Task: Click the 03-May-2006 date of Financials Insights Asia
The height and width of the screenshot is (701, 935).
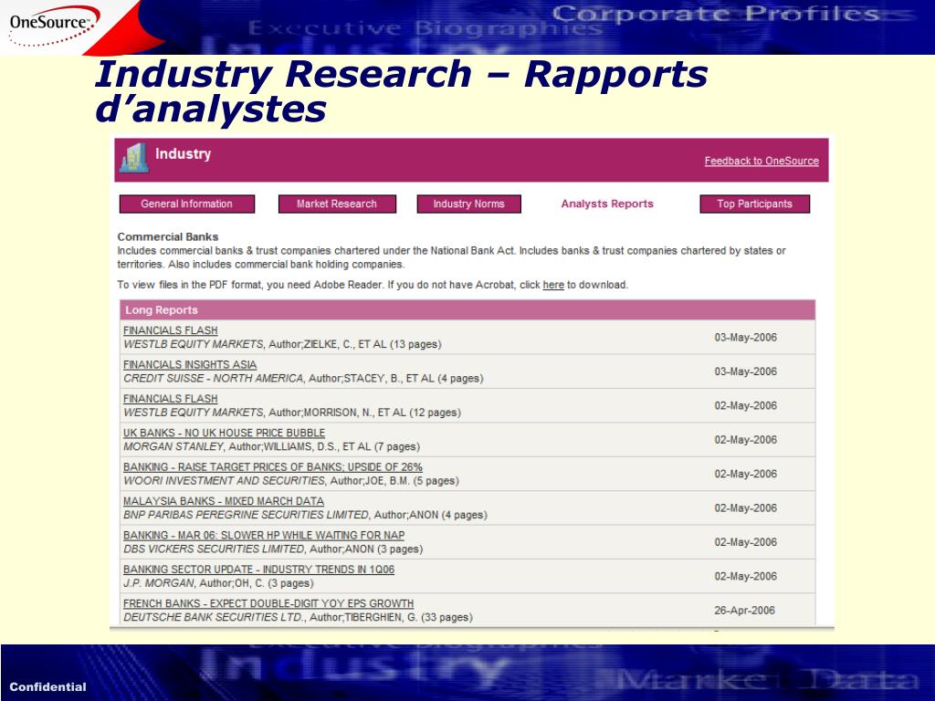Action: point(745,371)
